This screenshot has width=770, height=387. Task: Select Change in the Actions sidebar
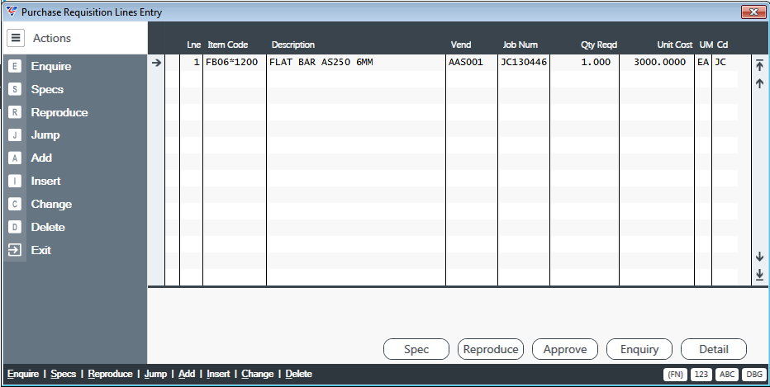(x=51, y=204)
